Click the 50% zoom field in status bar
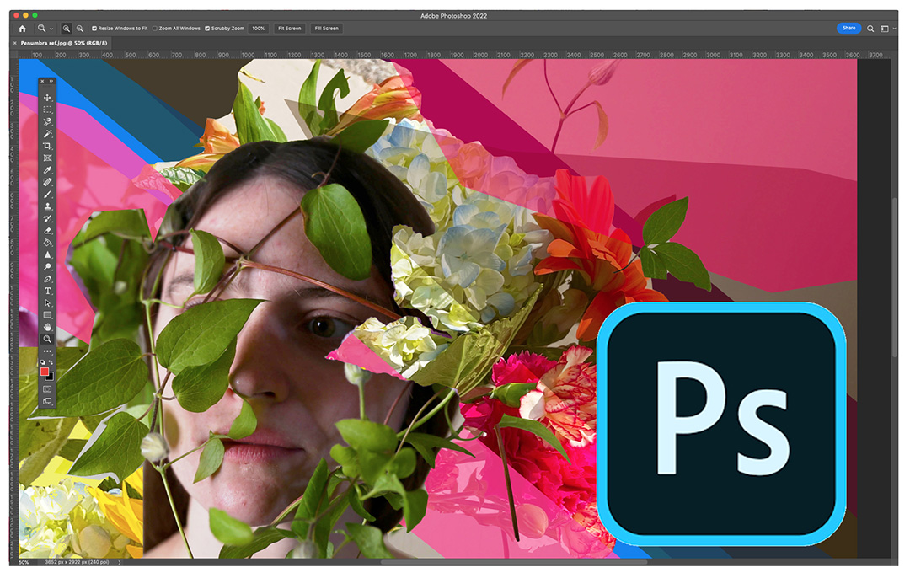This screenshot has height=578, width=910. [x=24, y=562]
